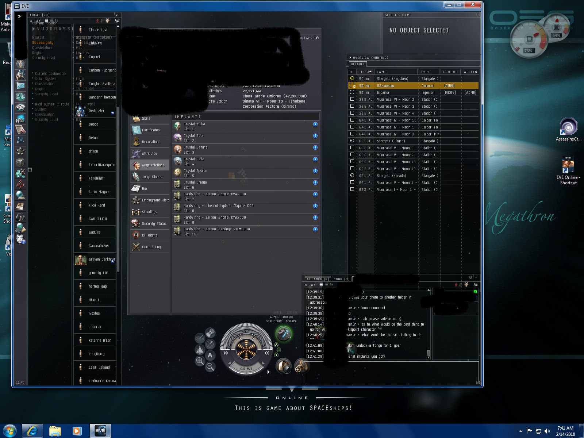Toggle the green trefoil circle beside HUD
The height and width of the screenshot is (438, 584).
tap(276, 345)
